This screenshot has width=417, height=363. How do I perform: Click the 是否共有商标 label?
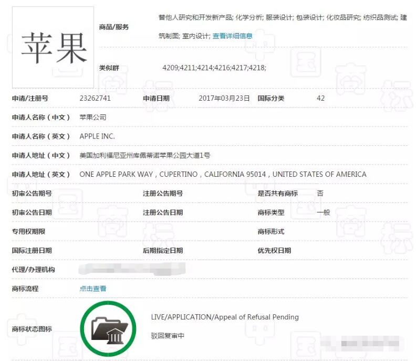[277, 194]
